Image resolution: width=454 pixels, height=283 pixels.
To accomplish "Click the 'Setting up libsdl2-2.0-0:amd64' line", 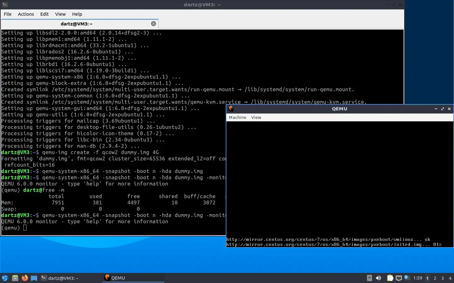I will (81, 33).
